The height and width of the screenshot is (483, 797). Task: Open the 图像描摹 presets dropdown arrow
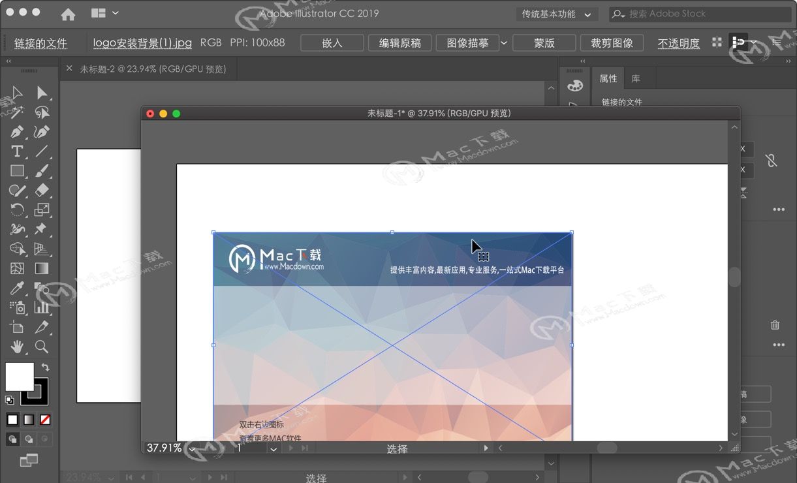pyautogui.click(x=504, y=43)
